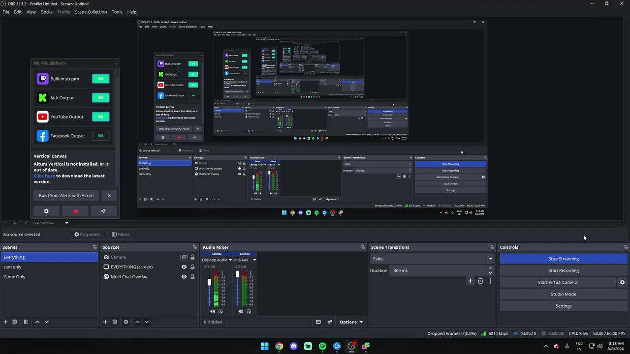This screenshot has height=354, width=630.
Task: Click the Aitum logo button
Action: tap(103, 211)
